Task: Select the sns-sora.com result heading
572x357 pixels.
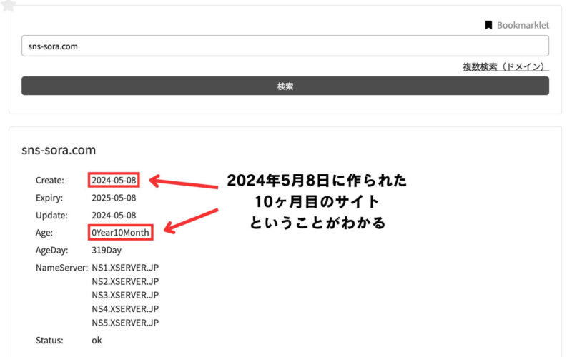Action: [x=59, y=150]
